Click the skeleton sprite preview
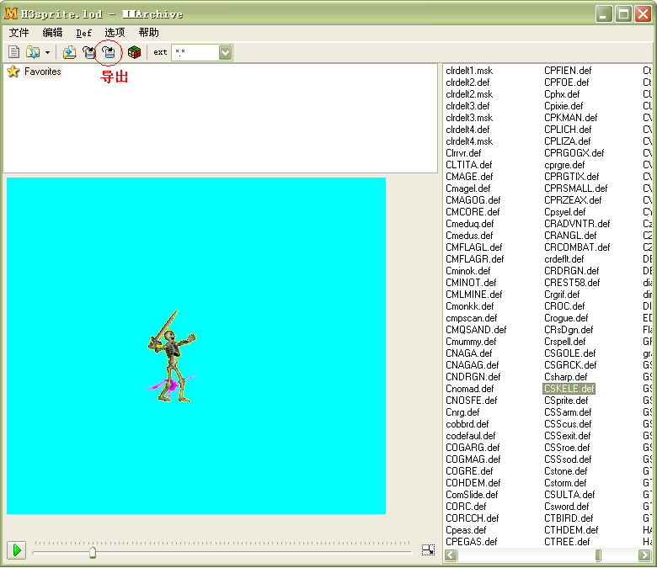 click(172, 357)
